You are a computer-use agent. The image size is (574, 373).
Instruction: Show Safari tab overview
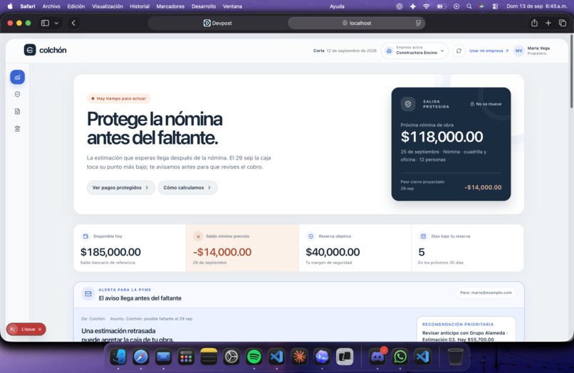click(563, 23)
